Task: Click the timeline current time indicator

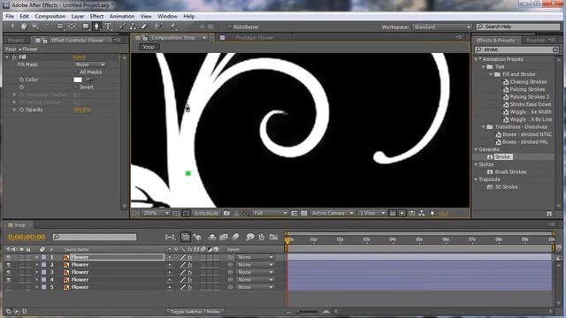Action: [x=287, y=239]
